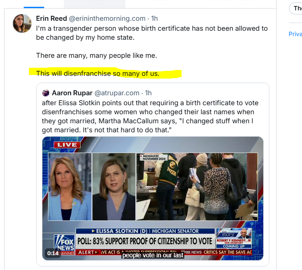Select the blue-underlined active feed tab
This screenshot has width=302, height=270.
[x=34, y=4]
